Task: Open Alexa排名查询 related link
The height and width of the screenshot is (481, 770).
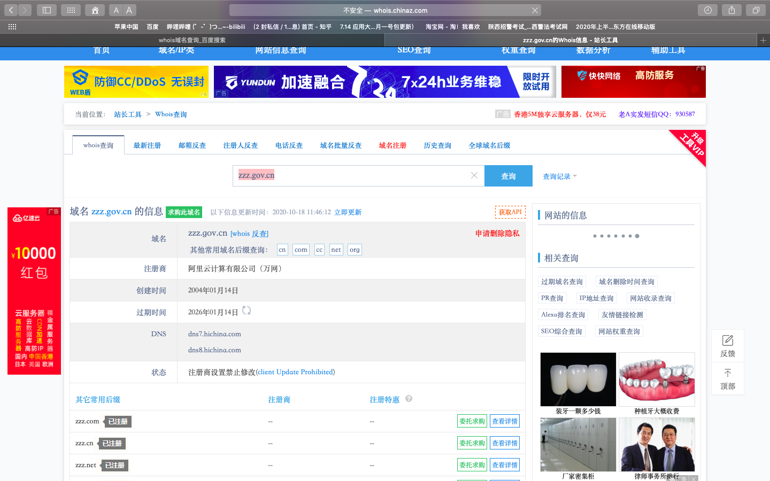Action: tap(563, 315)
